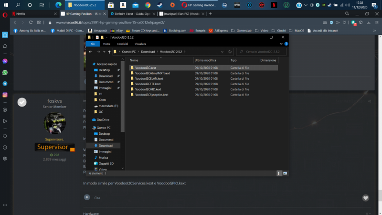
Task: Select VoodooI2CAtmelMXT.kext folder
Action: 152,73
